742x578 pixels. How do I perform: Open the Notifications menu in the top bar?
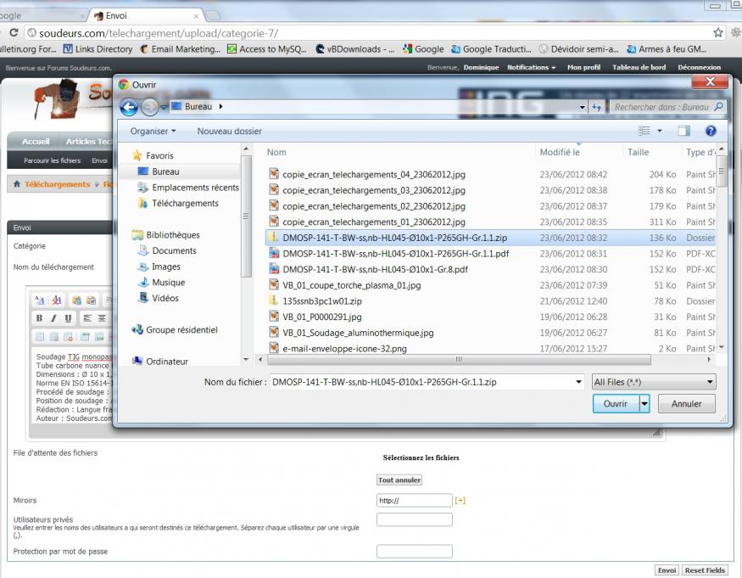531,67
